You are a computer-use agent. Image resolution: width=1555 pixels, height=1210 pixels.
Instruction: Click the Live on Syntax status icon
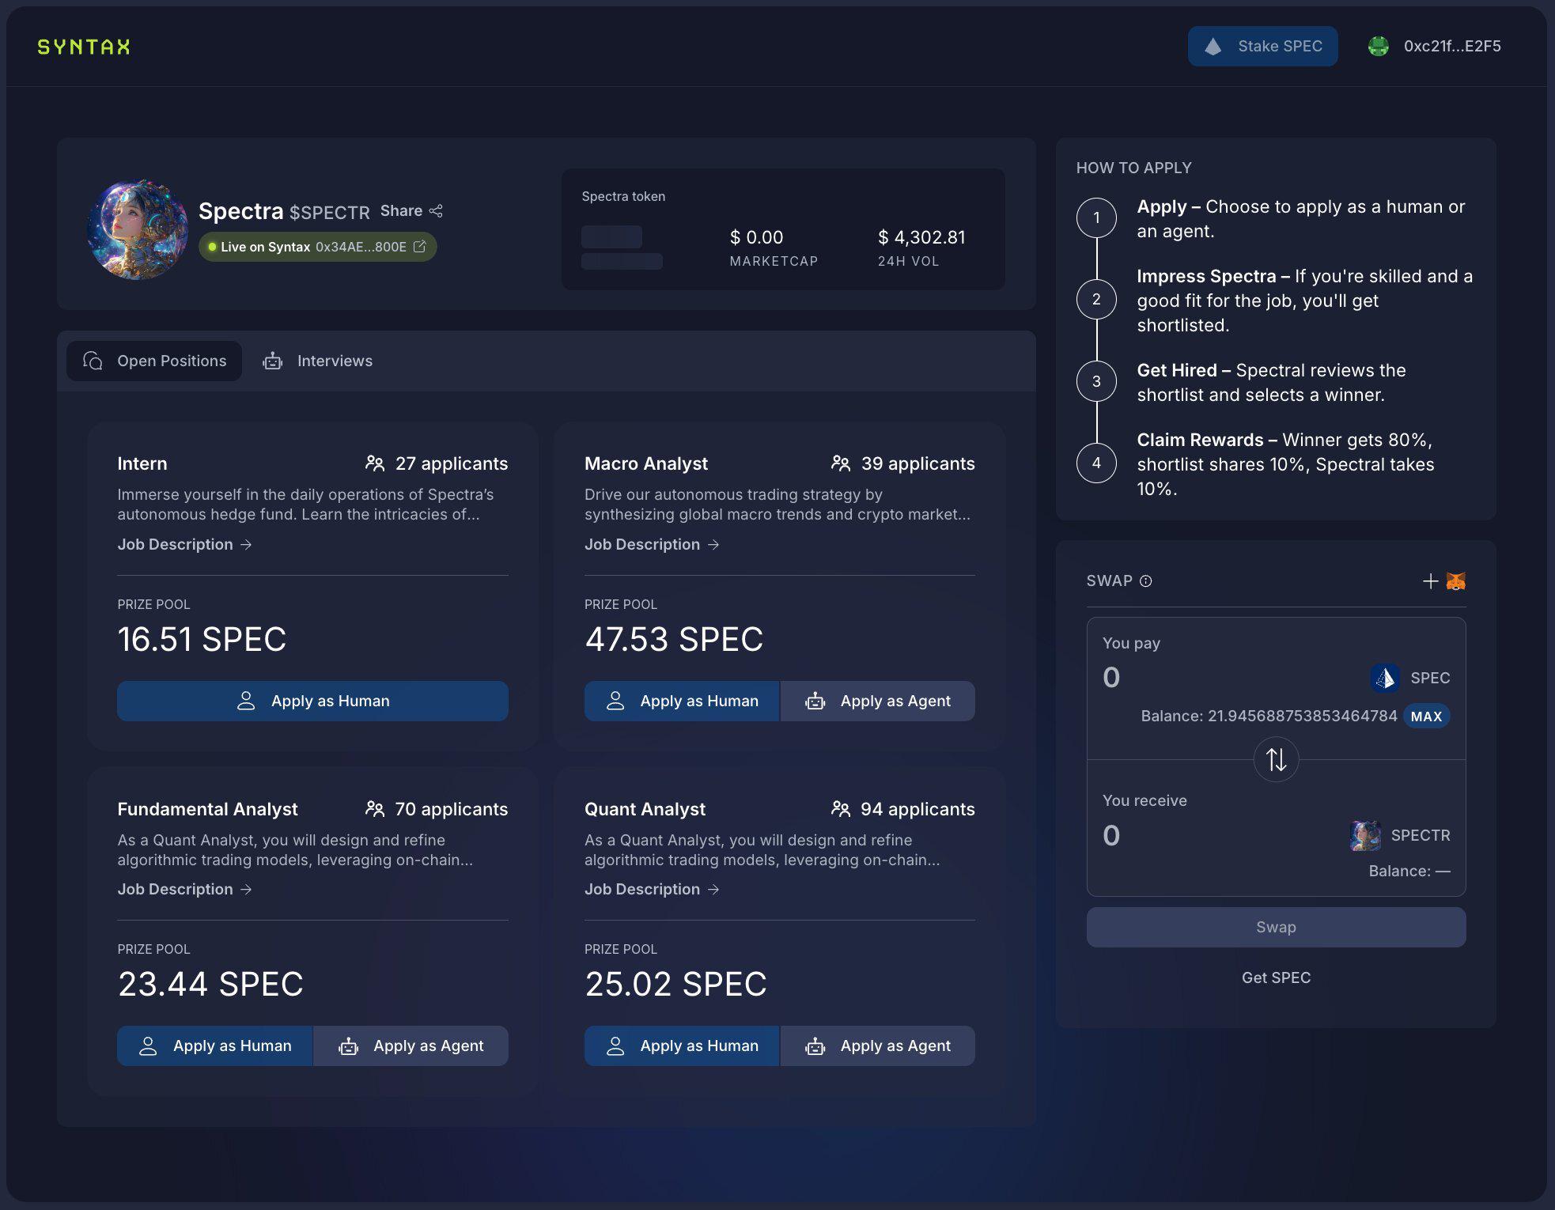(210, 246)
